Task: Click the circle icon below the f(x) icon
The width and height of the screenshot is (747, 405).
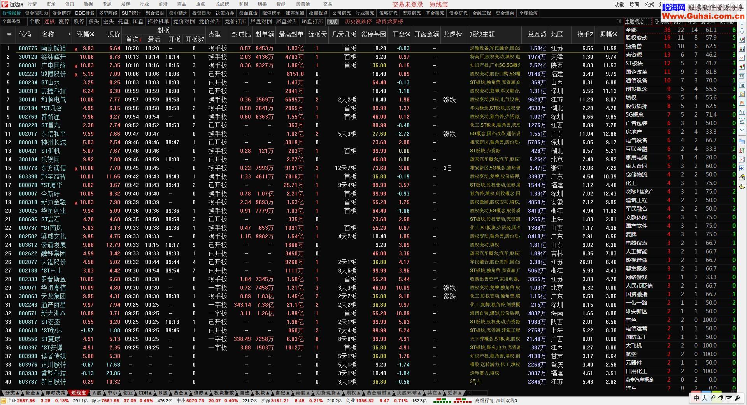Action: point(742,130)
